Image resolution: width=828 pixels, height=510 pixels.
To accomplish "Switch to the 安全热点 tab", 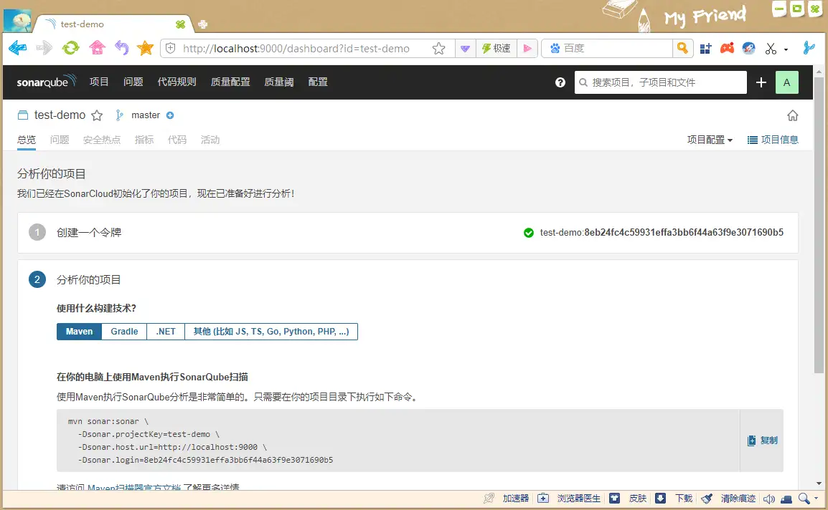I will click(x=102, y=140).
